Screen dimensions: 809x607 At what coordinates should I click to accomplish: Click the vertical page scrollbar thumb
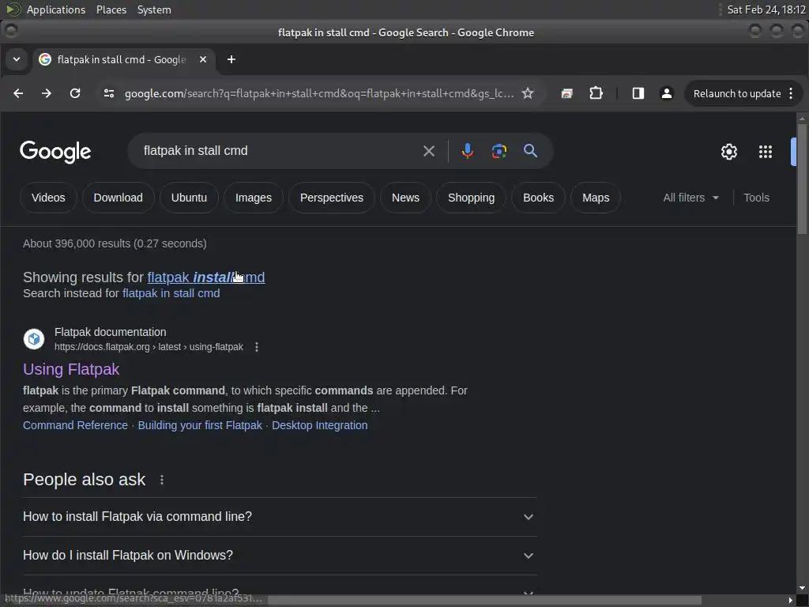[803, 179]
